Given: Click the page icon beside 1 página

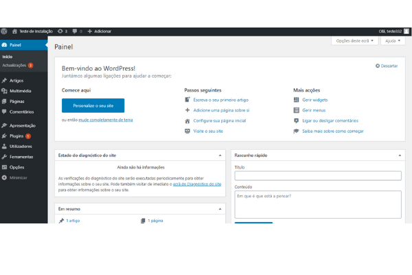Looking at the screenshot, I should 143,221.
